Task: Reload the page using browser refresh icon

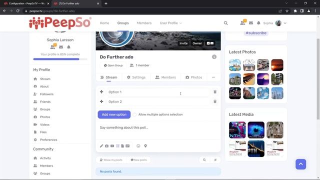Action: click(x=18, y=11)
